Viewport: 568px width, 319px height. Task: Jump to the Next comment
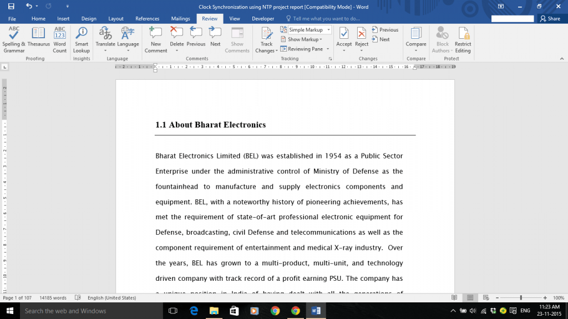pyautogui.click(x=215, y=39)
